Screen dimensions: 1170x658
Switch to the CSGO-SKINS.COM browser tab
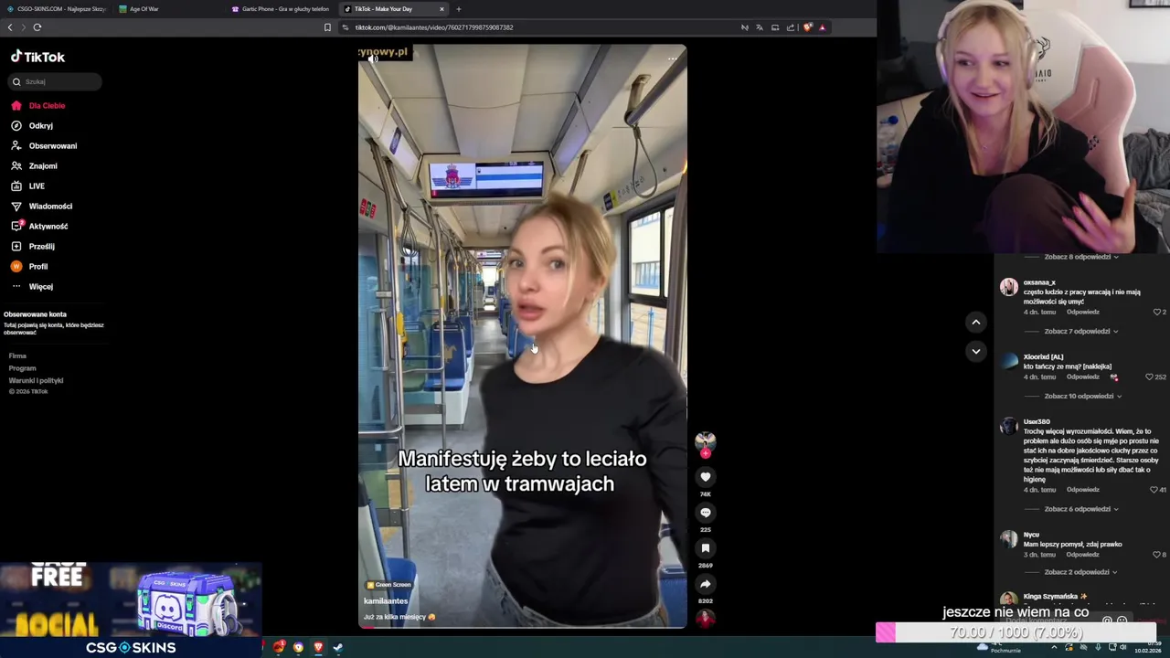click(57, 9)
